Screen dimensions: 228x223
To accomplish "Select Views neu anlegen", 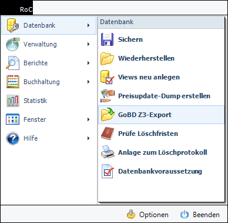I will click(161, 77).
